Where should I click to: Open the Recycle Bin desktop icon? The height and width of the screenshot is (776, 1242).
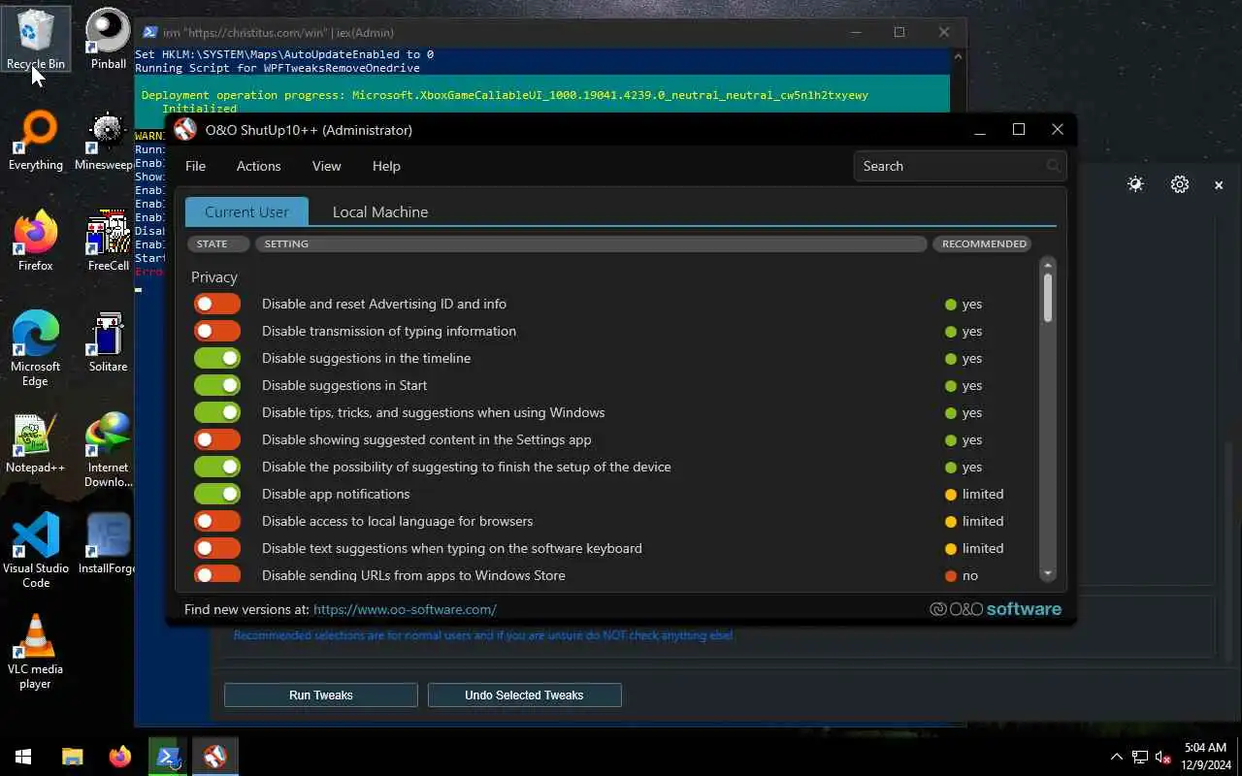tap(35, 40)
